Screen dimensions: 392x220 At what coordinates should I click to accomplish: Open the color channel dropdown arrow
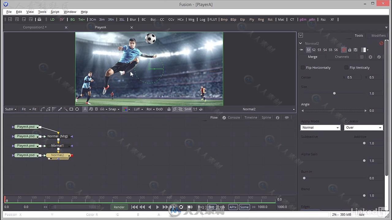pos(129,109)
